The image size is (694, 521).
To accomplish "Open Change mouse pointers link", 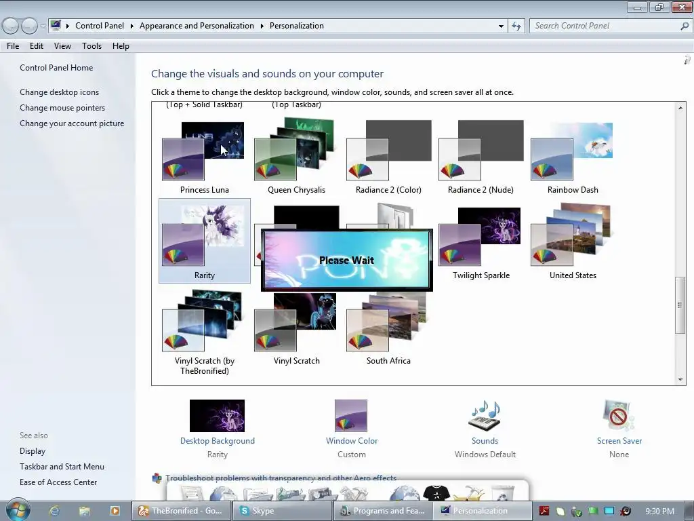I will click(62, 108).
